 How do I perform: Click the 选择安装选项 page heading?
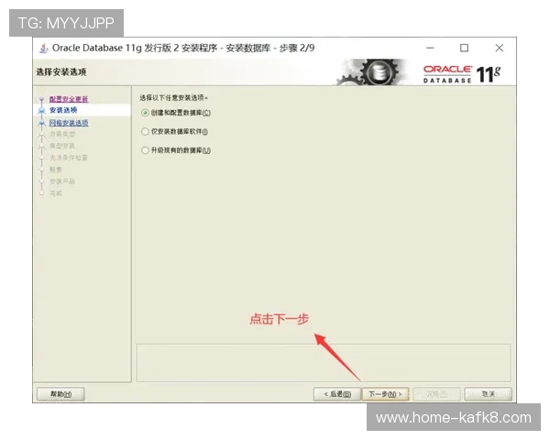[x=61, y=72]
